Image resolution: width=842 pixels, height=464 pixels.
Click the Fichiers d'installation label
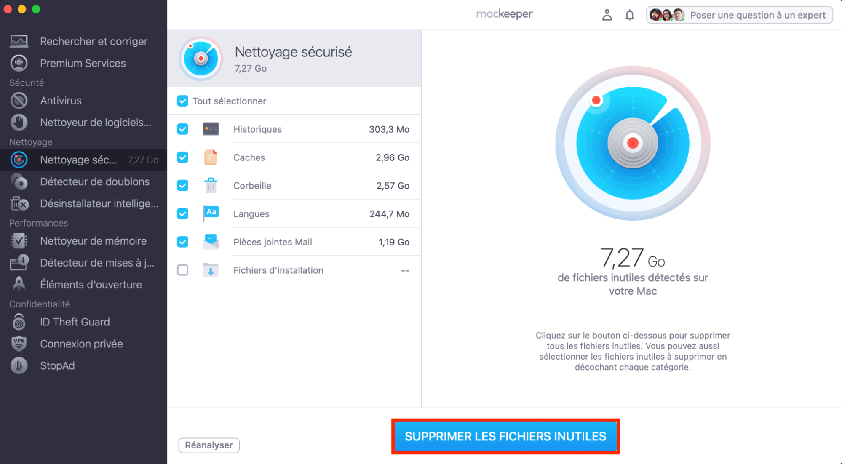[x=278, y=270]
